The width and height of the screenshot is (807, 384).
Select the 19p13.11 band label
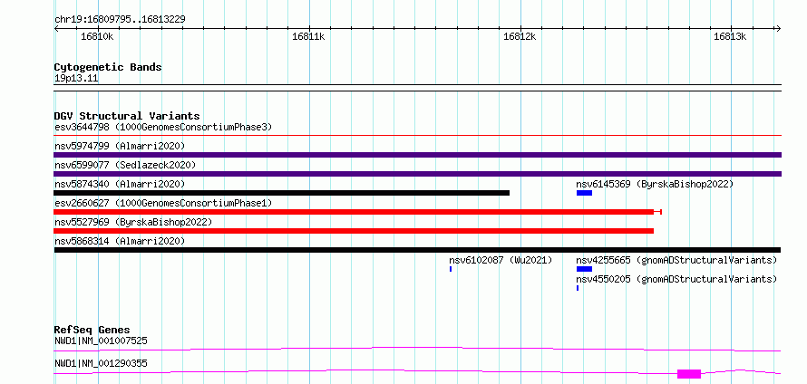tap(76, 79)
